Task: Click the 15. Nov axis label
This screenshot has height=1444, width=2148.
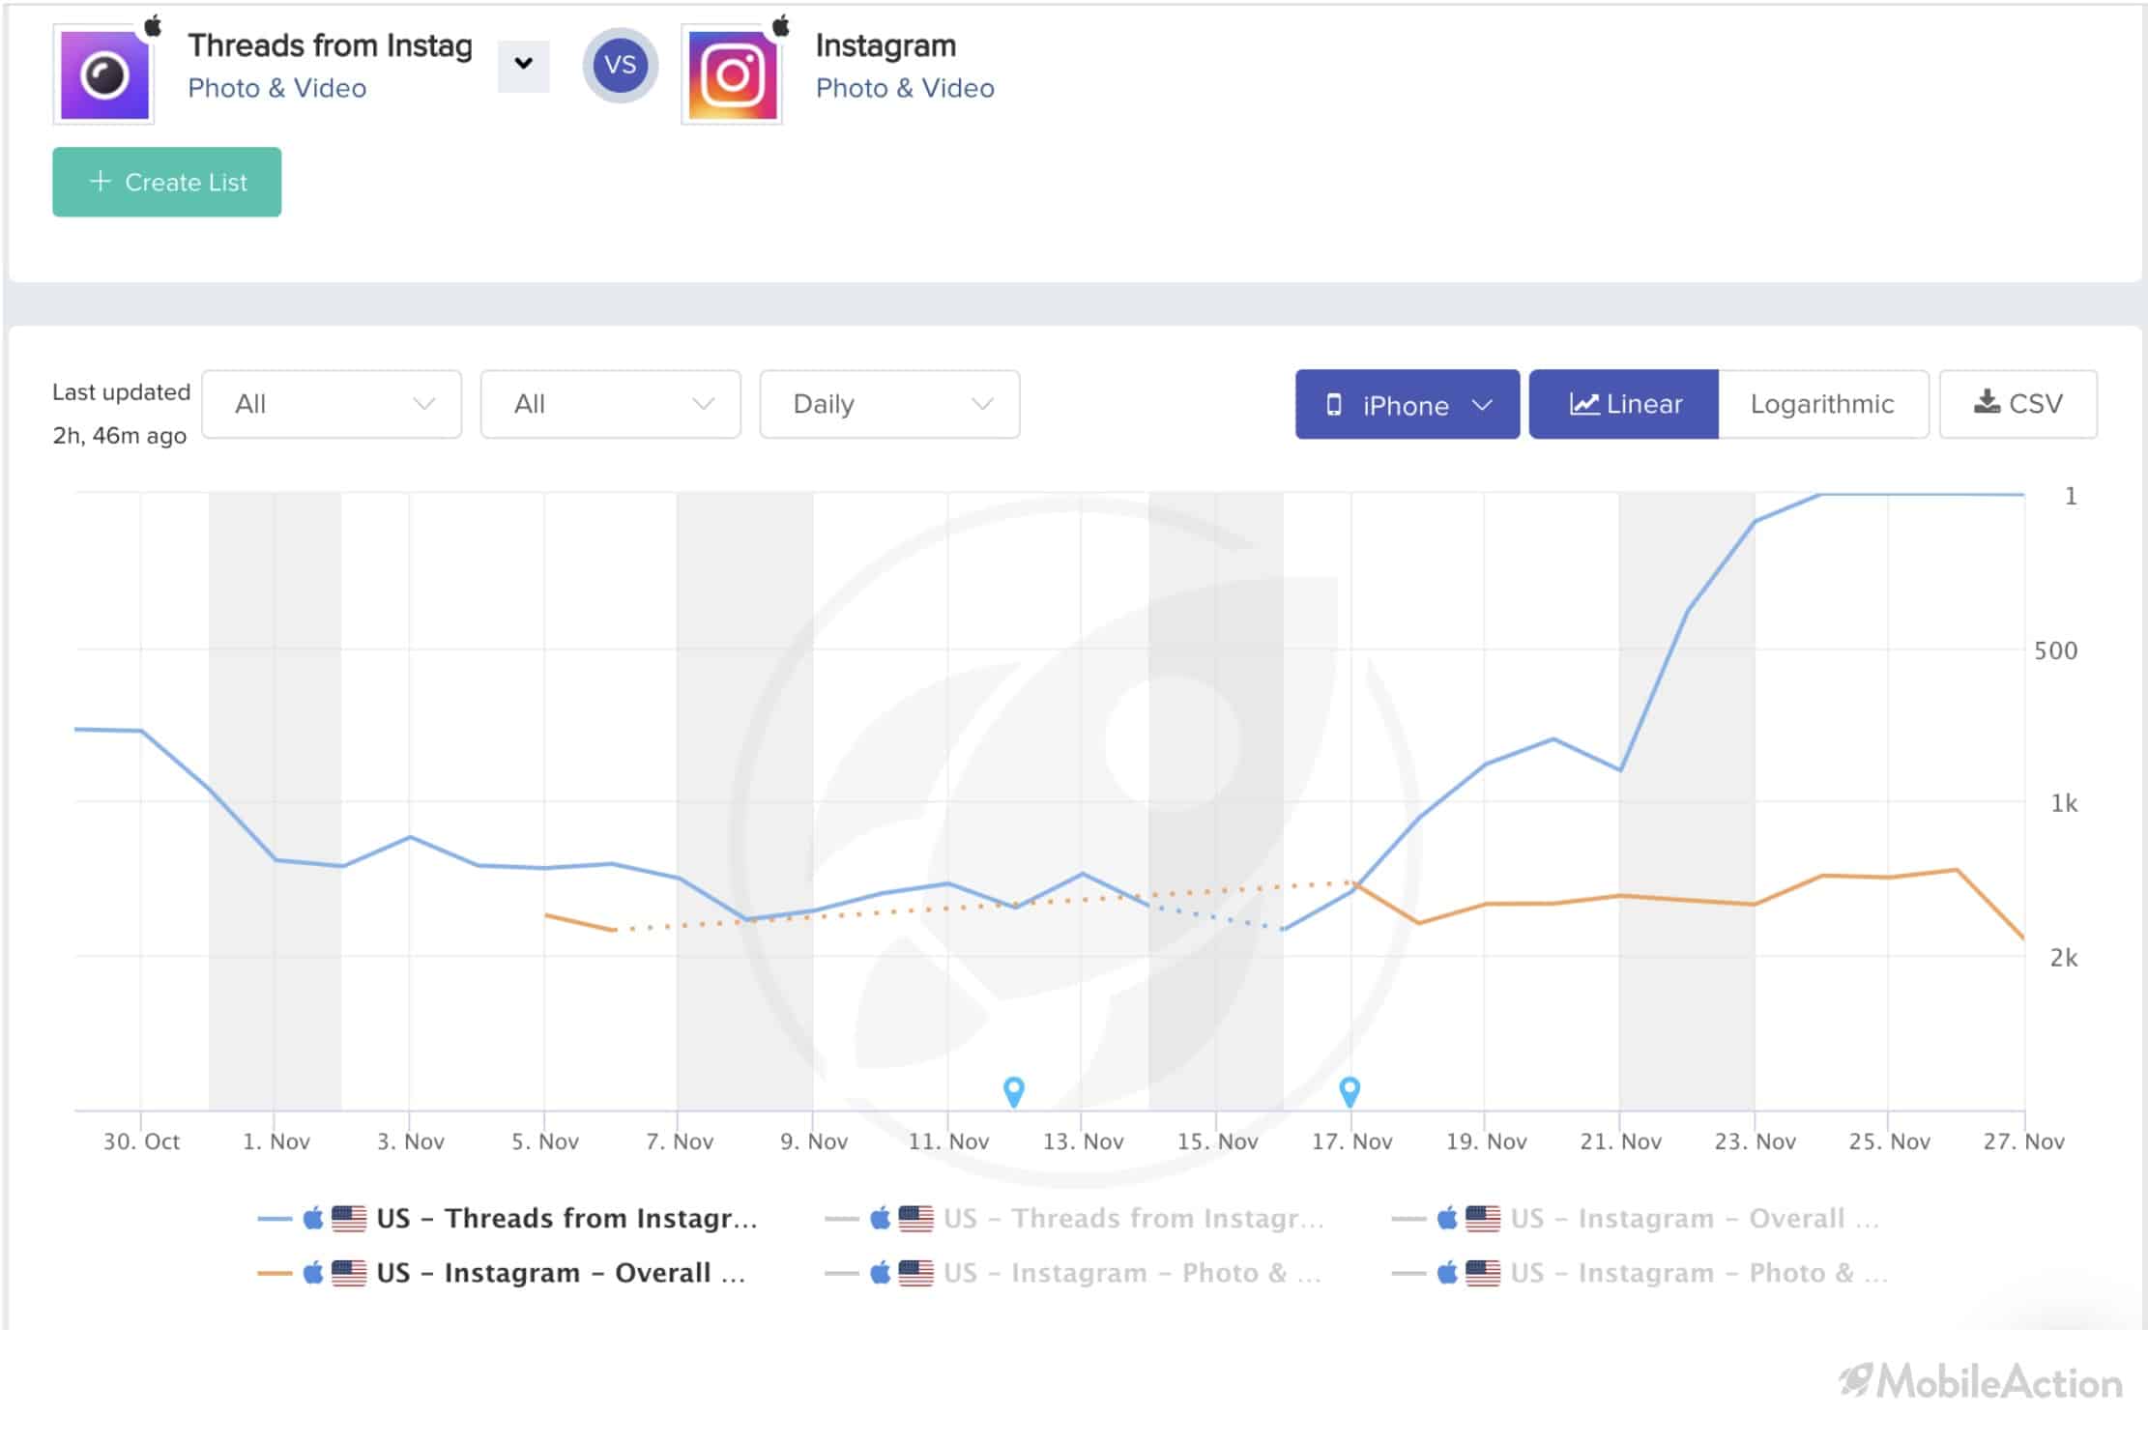Action: click(1217, 1141)
